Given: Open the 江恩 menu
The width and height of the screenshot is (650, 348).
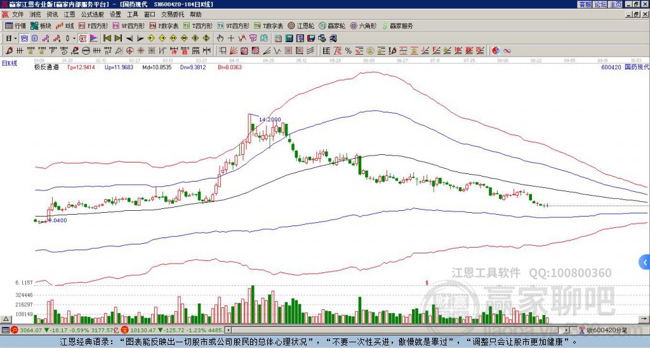Looking at the screenshot, I should click(x=70, y=15).
